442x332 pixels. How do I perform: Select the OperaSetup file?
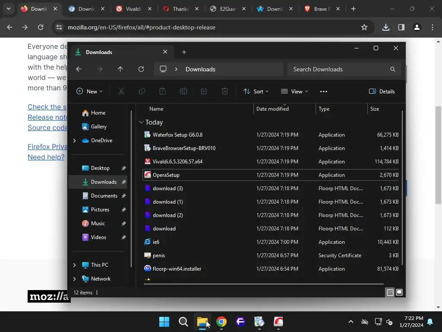pos(271,175)
